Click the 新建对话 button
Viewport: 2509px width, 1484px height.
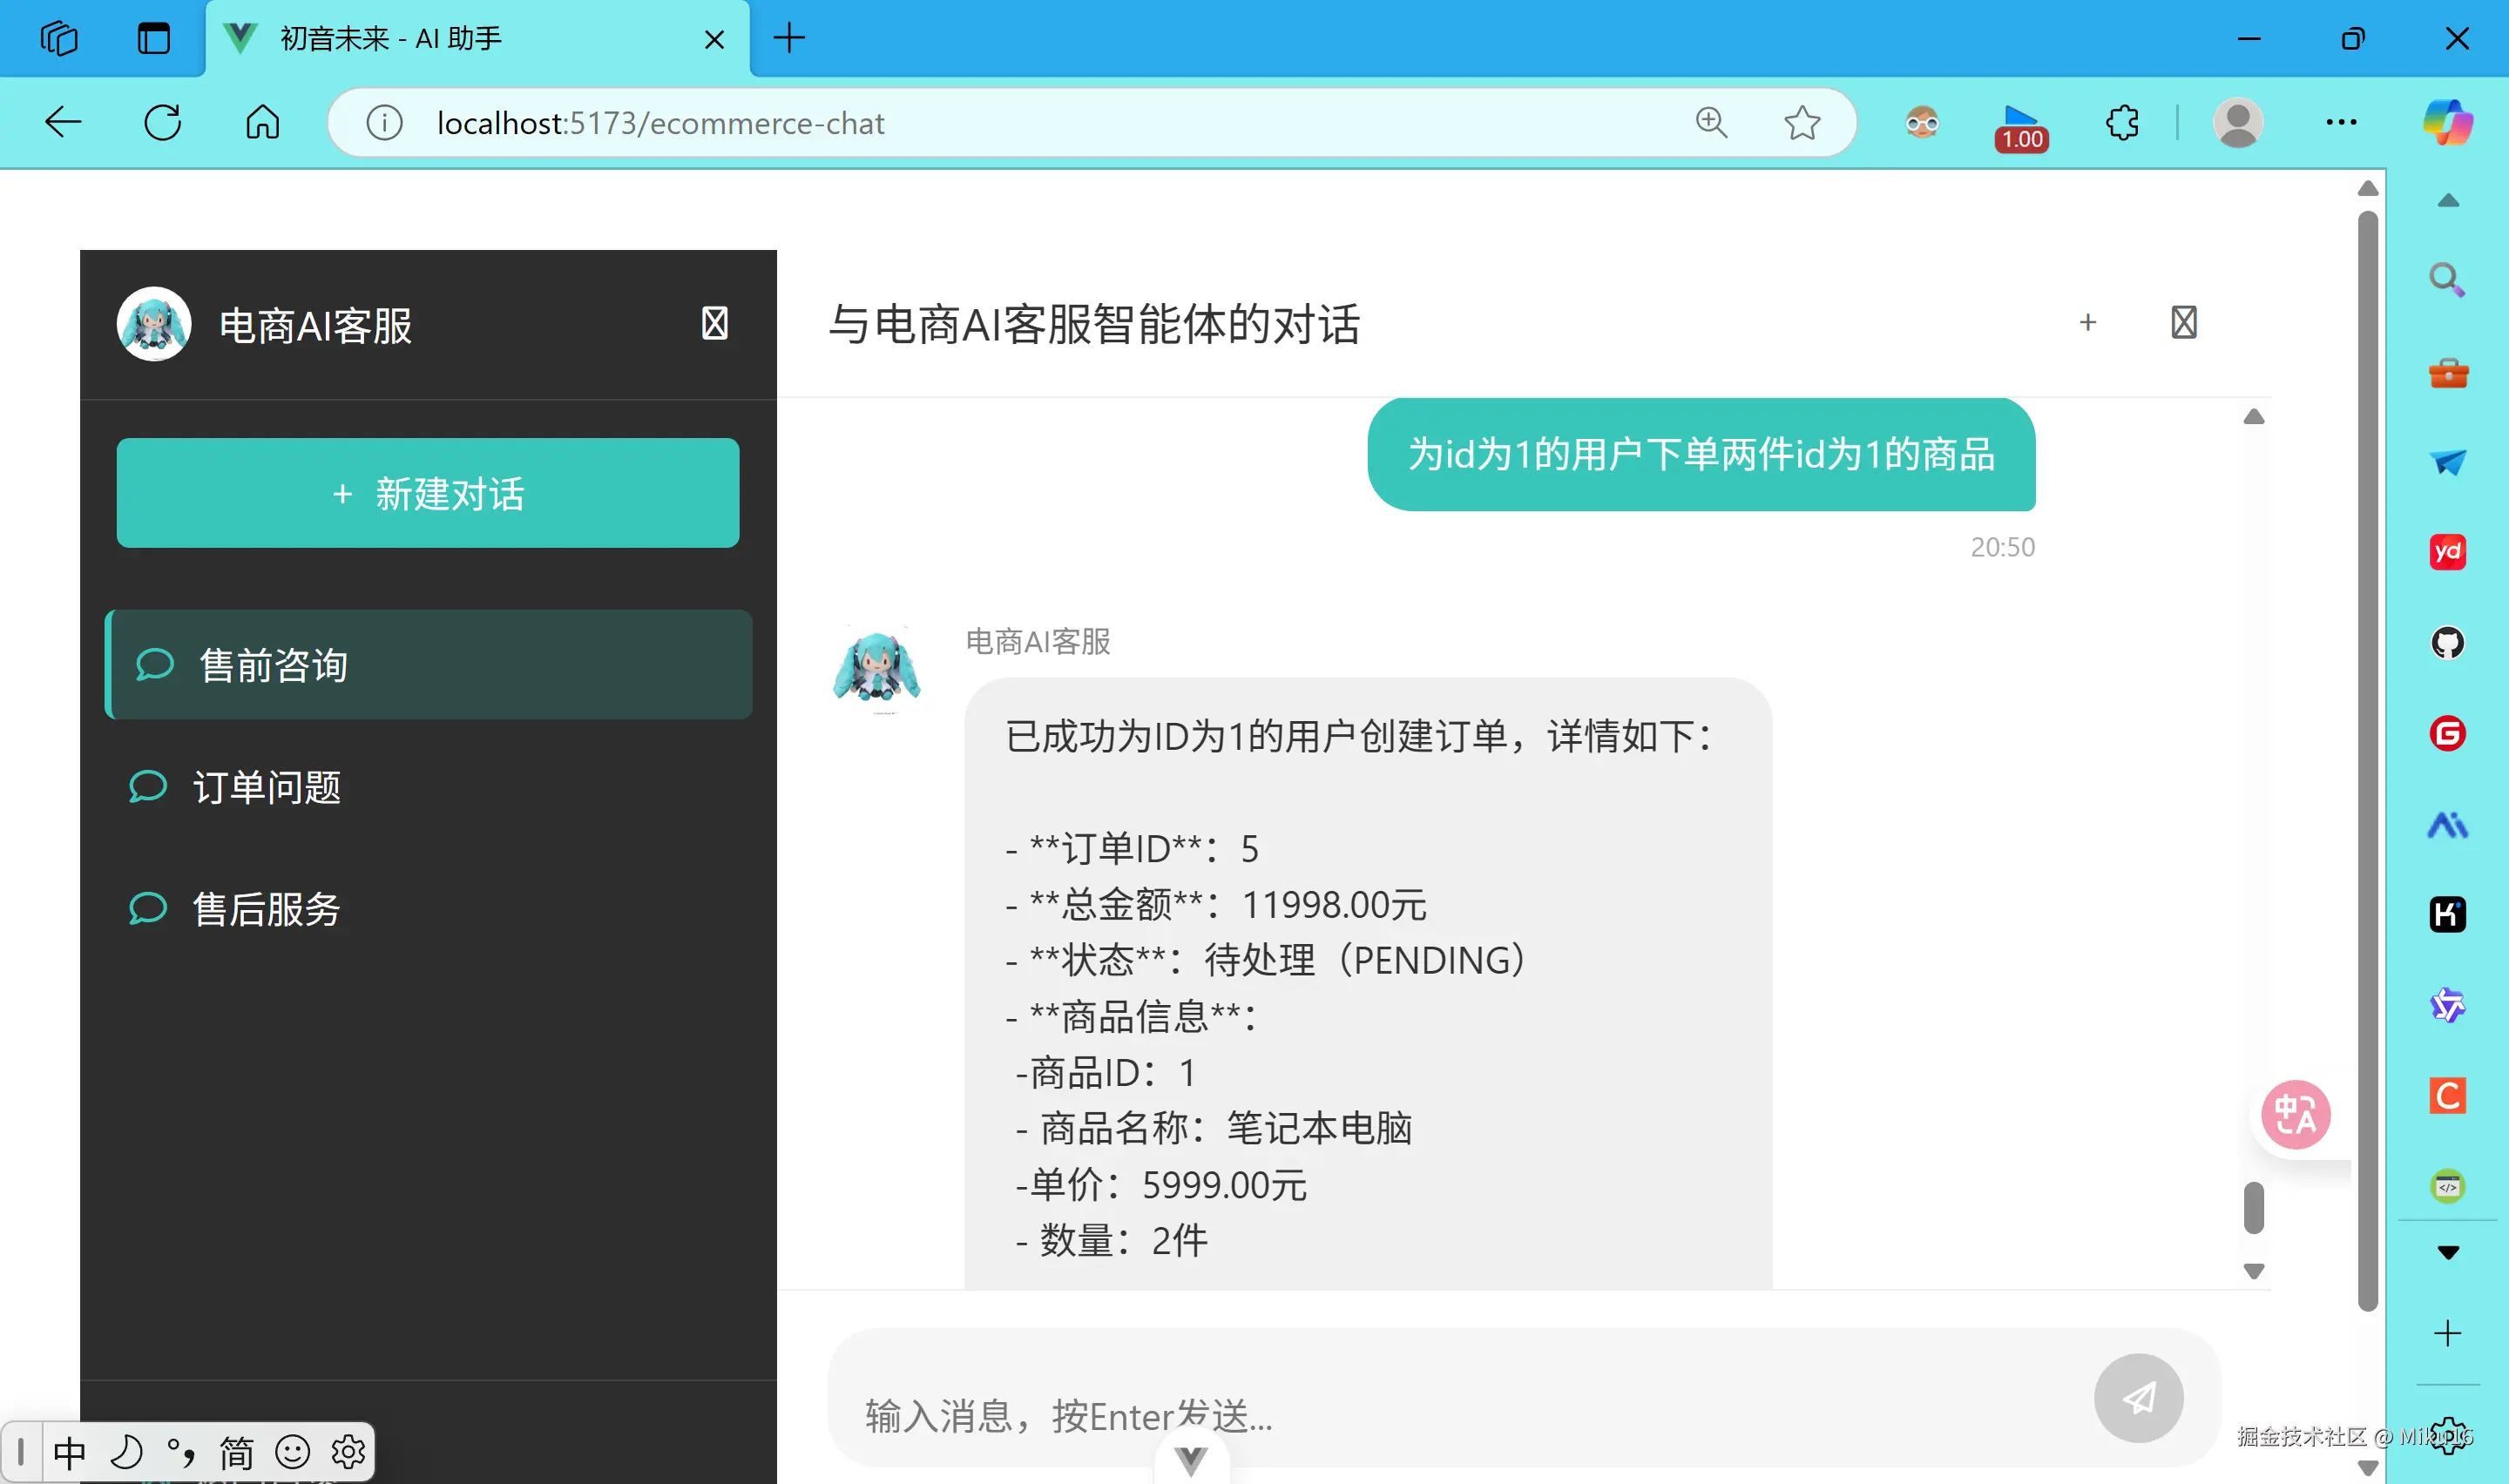427,493
